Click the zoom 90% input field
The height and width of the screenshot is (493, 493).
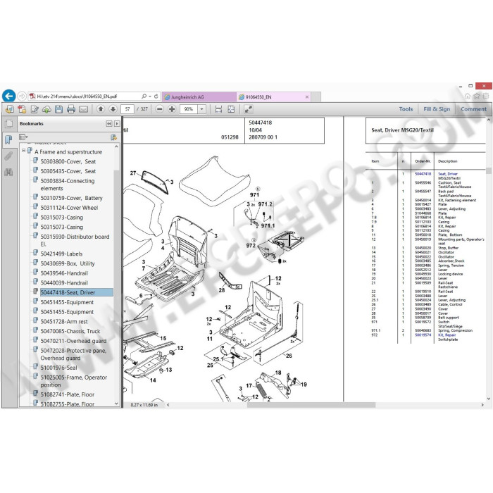pos(189,109)
